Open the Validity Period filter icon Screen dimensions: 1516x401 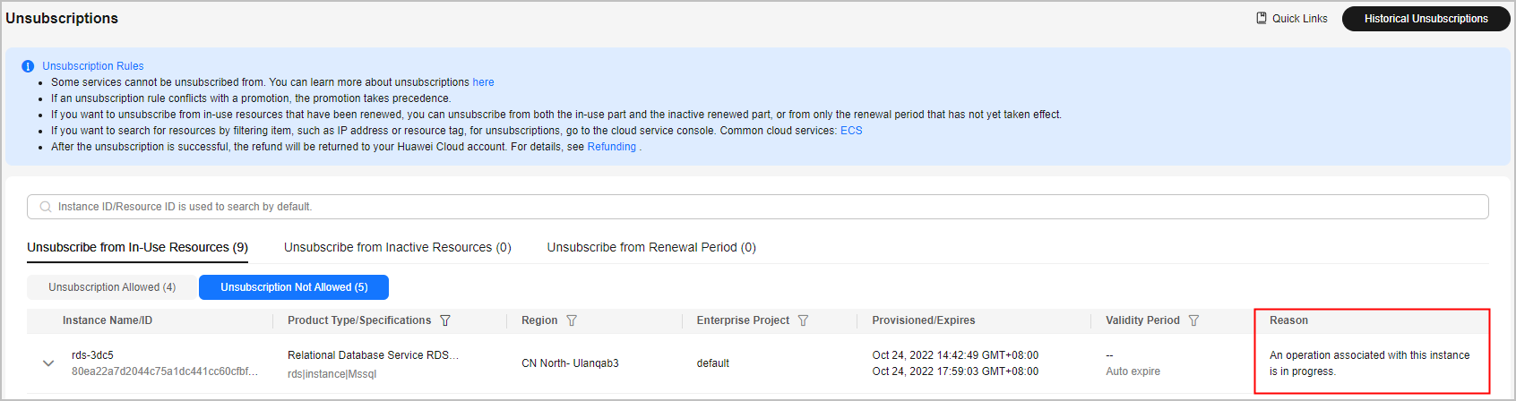(1193, 320)
